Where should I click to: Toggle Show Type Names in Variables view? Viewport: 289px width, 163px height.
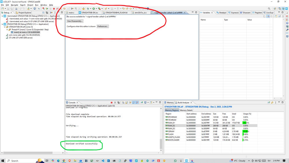(x=264, y=17)
